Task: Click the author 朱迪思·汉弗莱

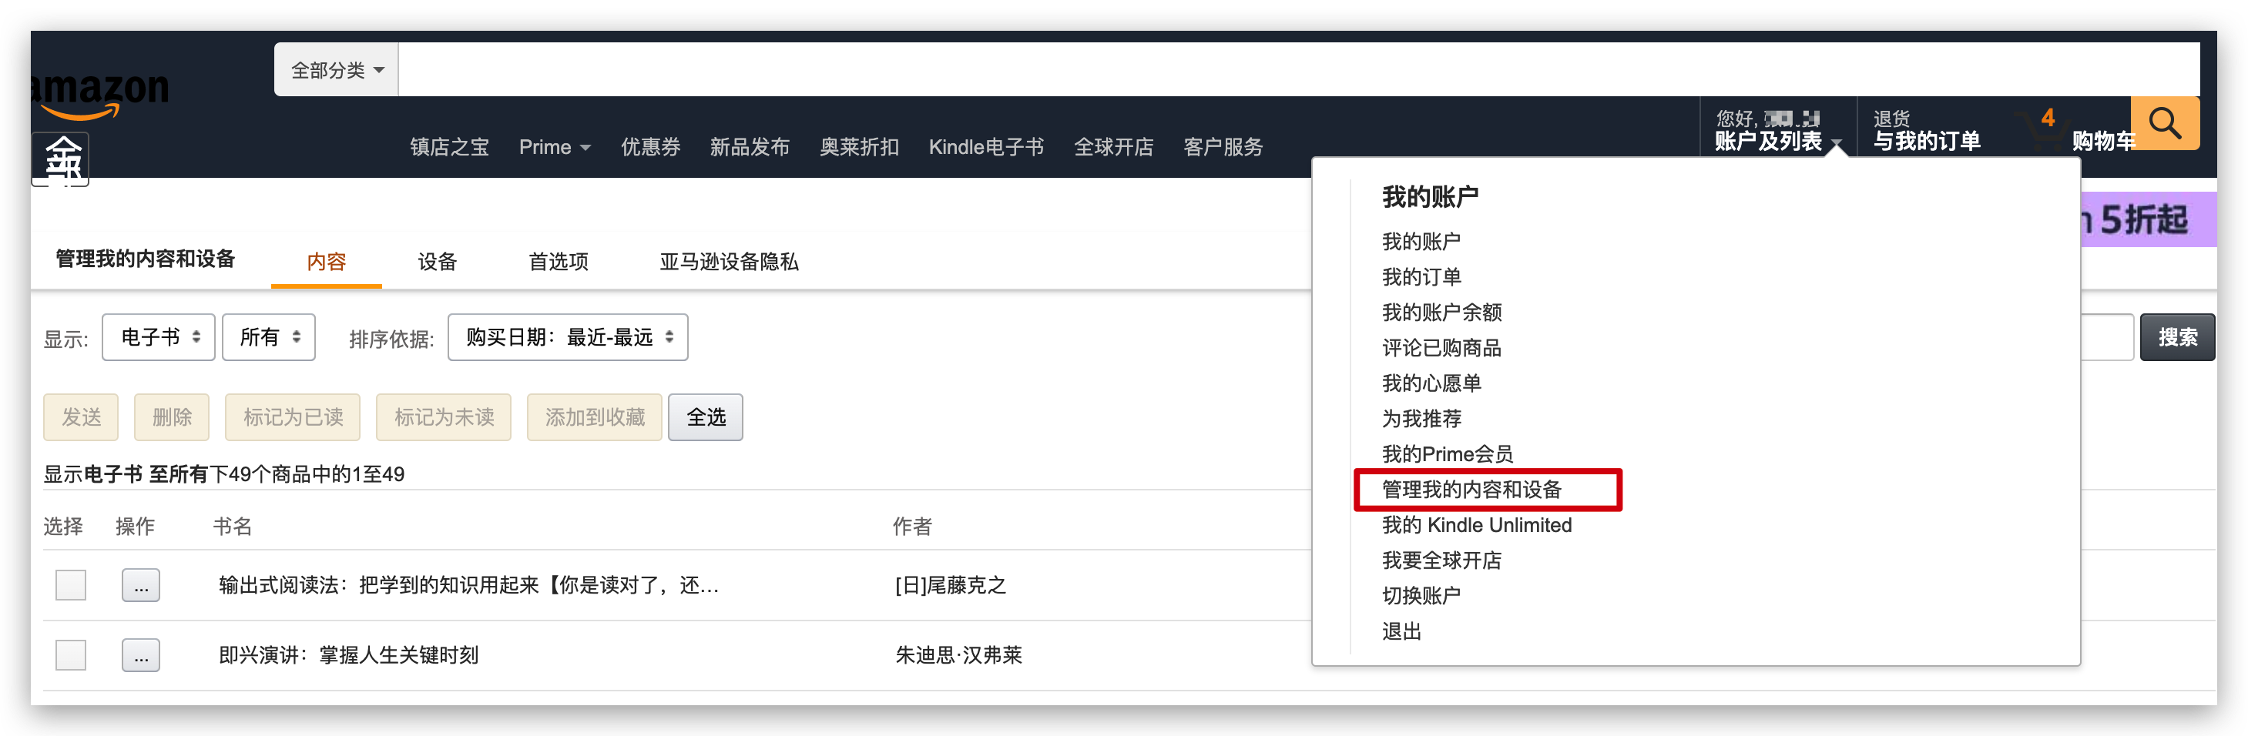Action: (958, 655)
